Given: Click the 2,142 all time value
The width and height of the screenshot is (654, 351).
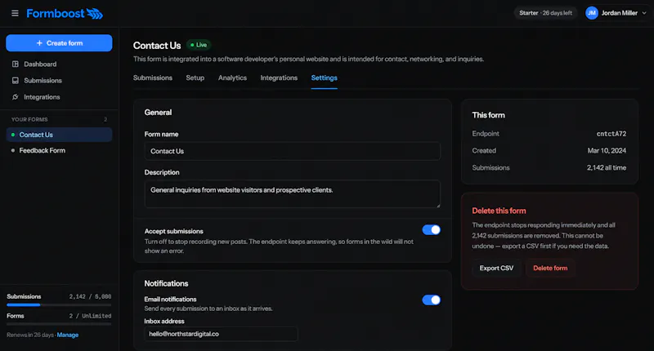Looking at the screenshot, I should click(607, 168).
